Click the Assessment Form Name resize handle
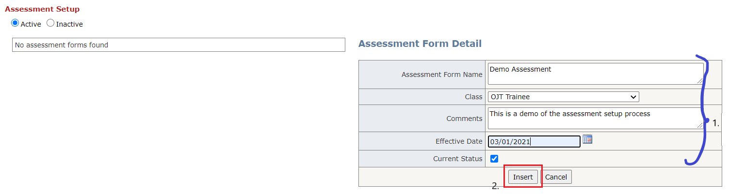729x194 pixels. [x=700, y=81]
